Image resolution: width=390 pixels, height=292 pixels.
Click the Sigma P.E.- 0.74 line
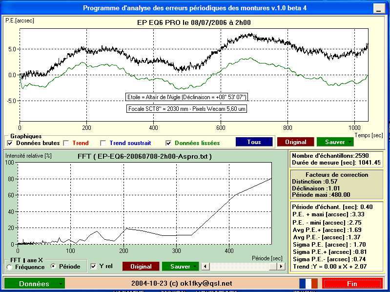click(x=329, y=259)
